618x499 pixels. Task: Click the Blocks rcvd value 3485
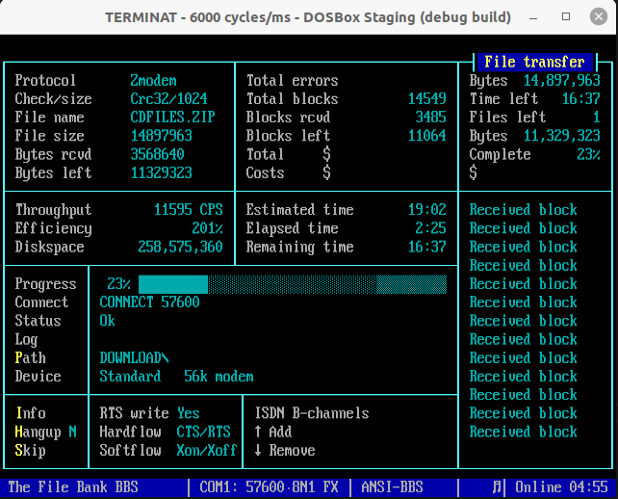(x=431, y=118)
